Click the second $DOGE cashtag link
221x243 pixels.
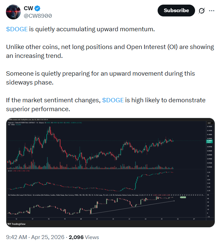point(113,100)
